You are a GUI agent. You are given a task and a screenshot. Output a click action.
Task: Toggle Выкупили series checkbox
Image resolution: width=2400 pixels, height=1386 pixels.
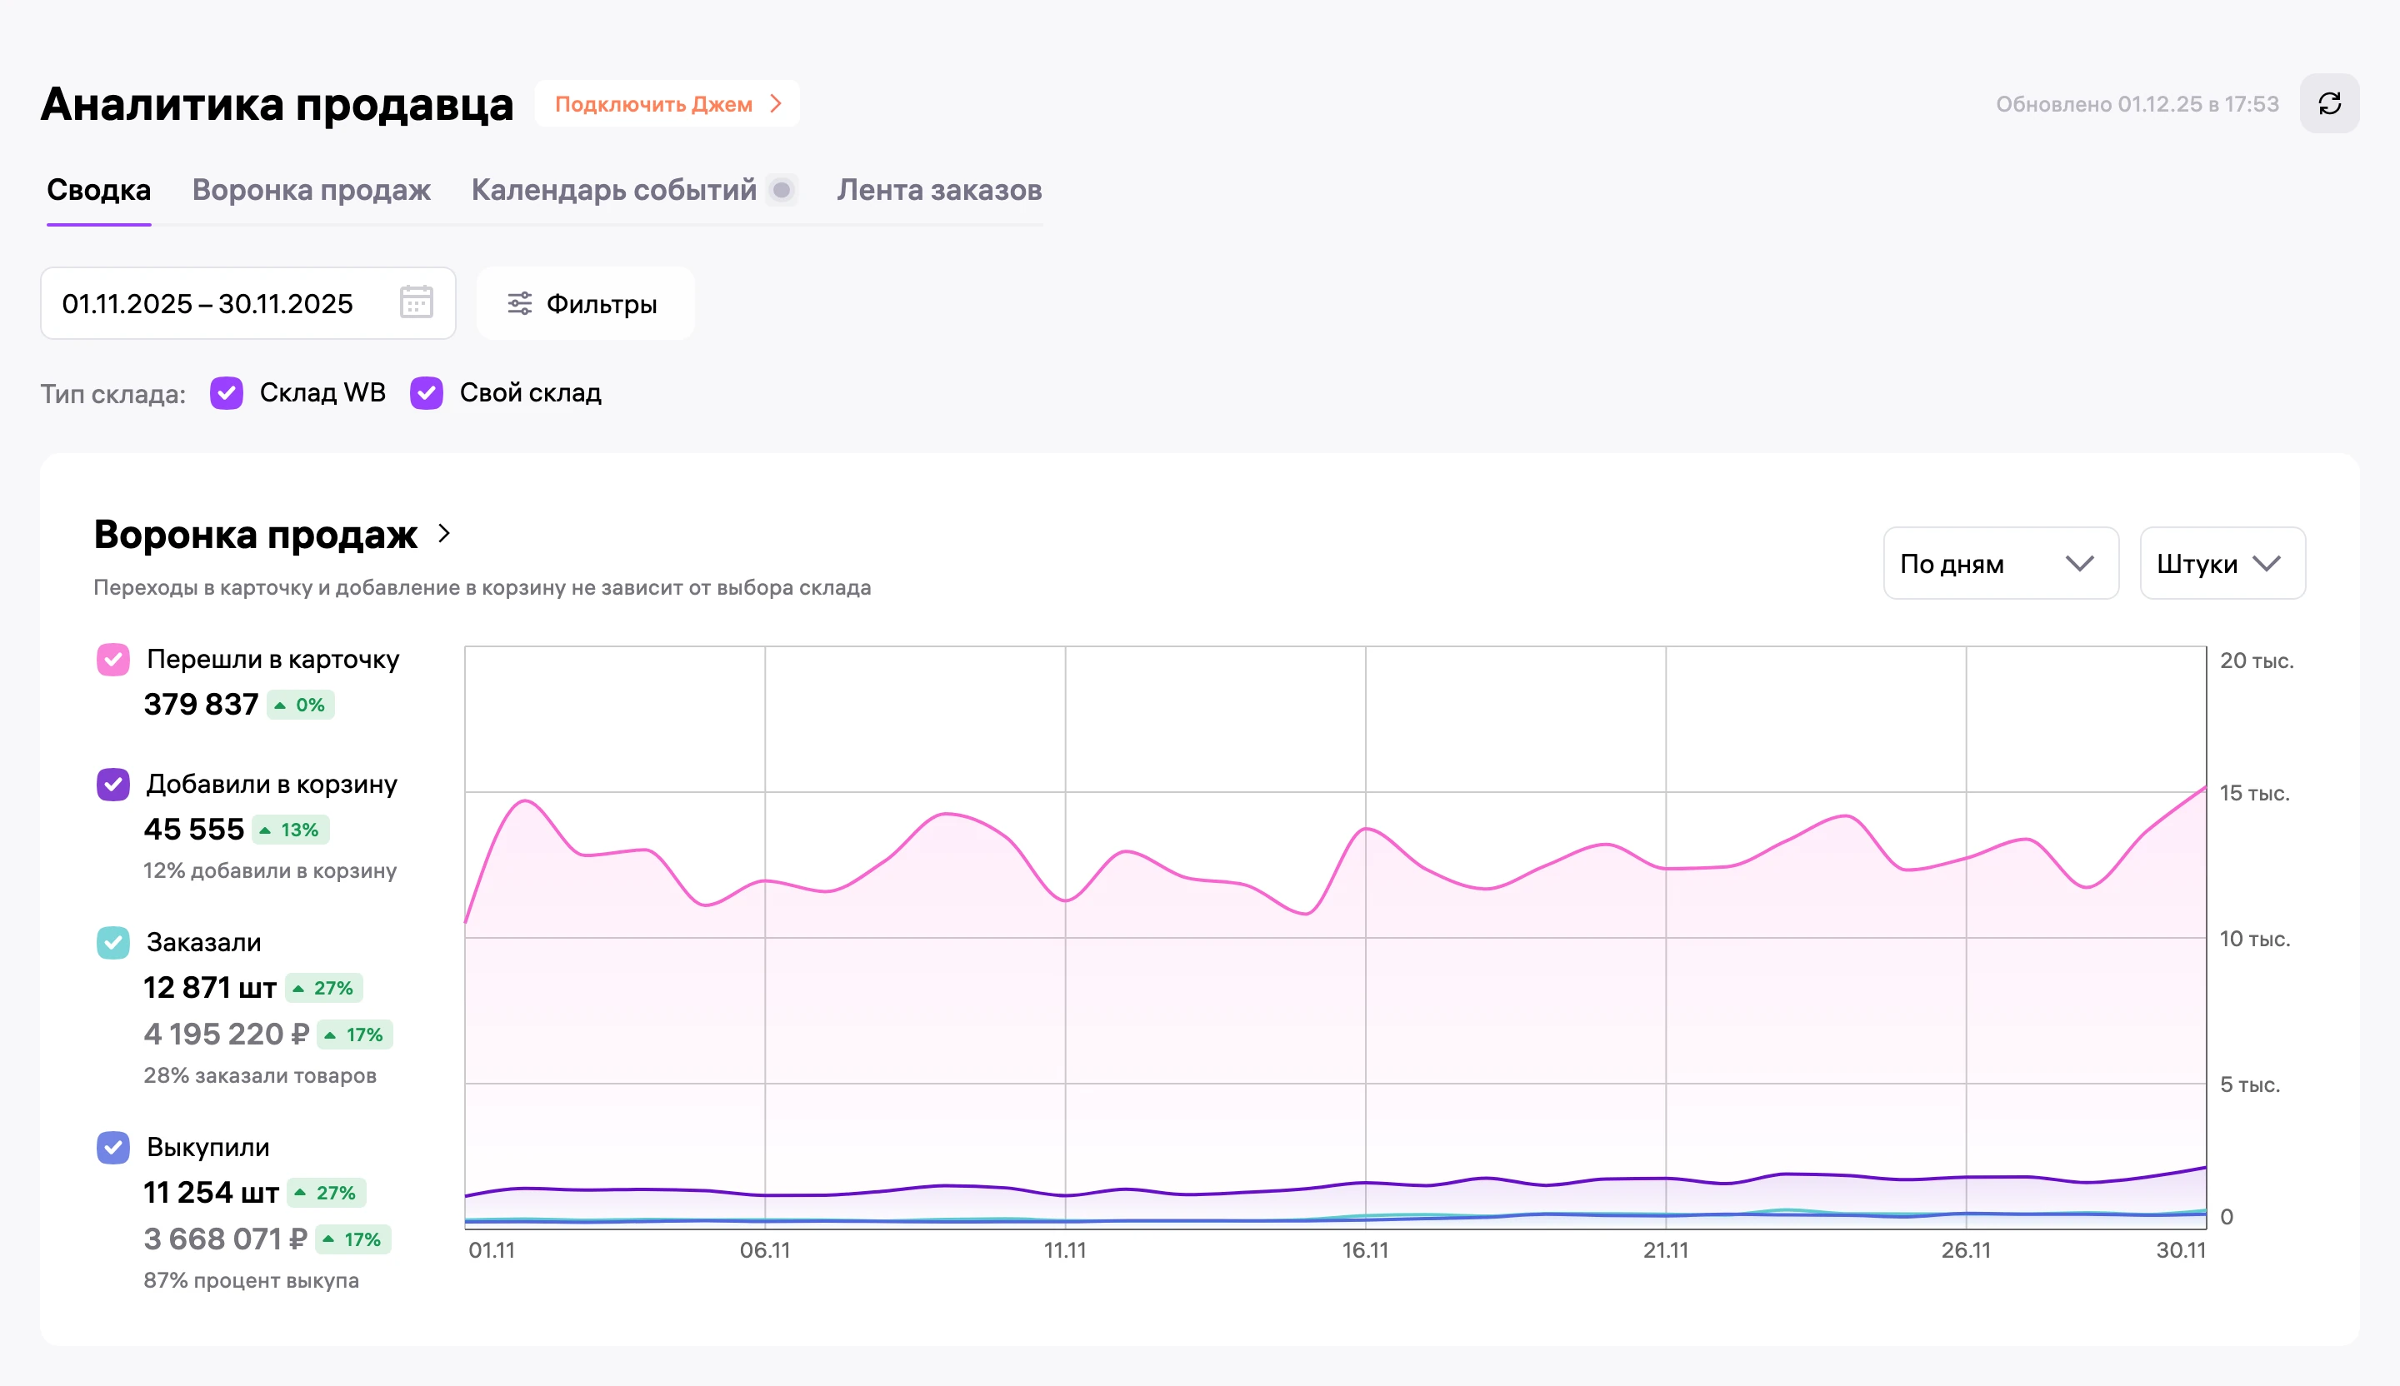(113, 1147)
